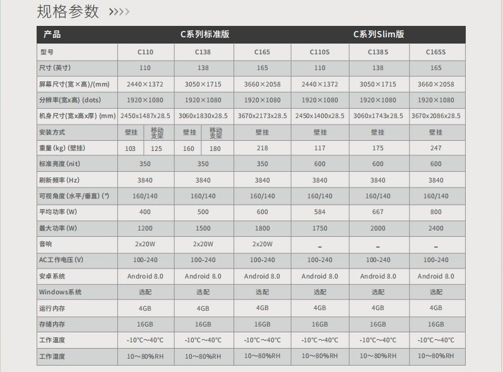Select the 移动支架 cell under C110
Screen dimensions: 503x372
click(x=157, y=132)
